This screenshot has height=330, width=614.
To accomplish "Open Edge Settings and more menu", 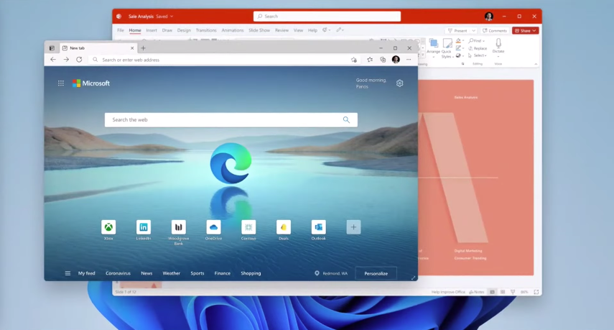I will click(x=409, y=60).
